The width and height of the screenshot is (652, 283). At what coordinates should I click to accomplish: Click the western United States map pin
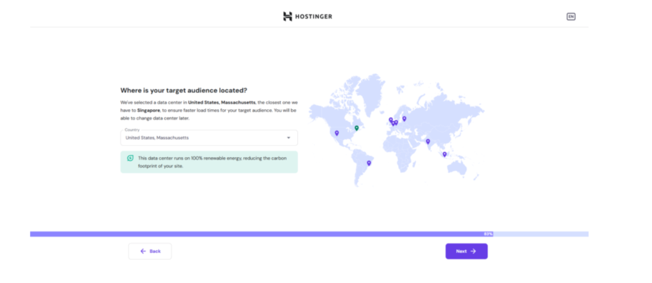pos(337,133)
